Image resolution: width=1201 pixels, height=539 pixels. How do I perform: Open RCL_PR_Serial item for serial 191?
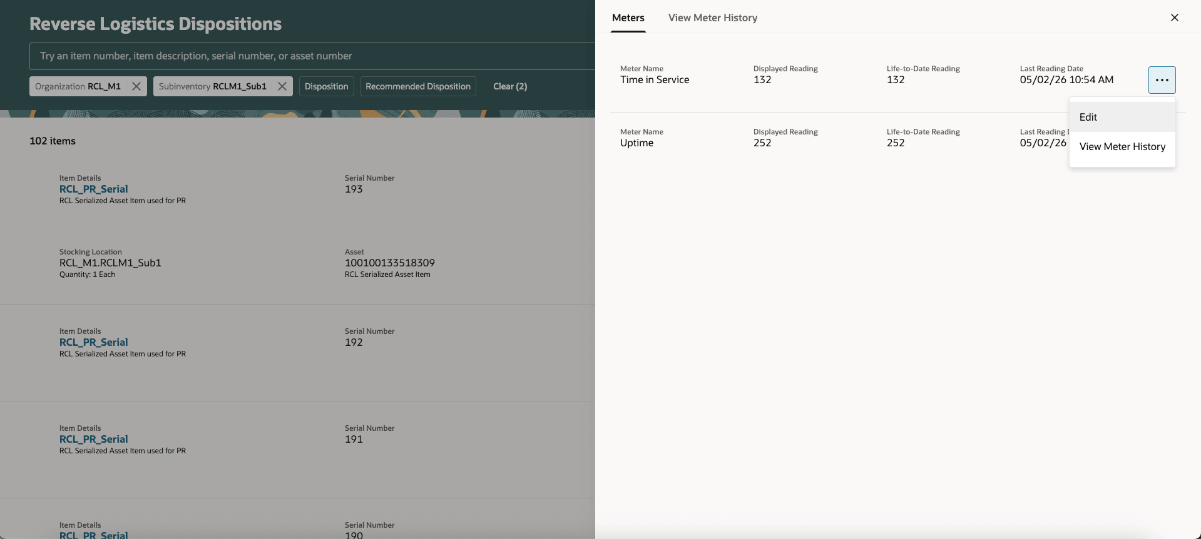(x=94, y=439)
